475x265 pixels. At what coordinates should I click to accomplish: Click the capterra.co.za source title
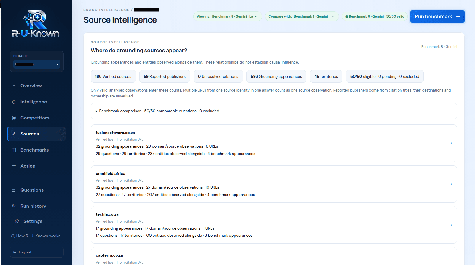[109, 255]
